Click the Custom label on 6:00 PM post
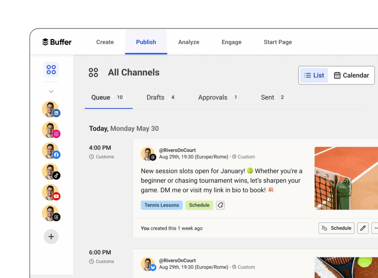Image resolution: width=378 pixels, height=278 pixels. coord(244,267)
